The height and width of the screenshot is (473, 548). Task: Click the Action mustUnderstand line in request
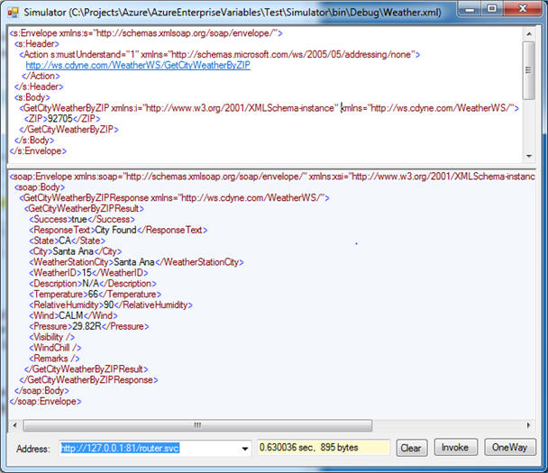(220, 54)
